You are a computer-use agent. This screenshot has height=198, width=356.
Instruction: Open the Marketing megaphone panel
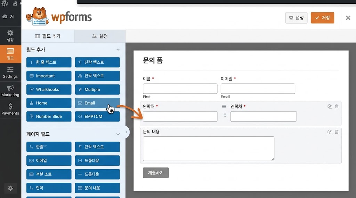[10, 91]
